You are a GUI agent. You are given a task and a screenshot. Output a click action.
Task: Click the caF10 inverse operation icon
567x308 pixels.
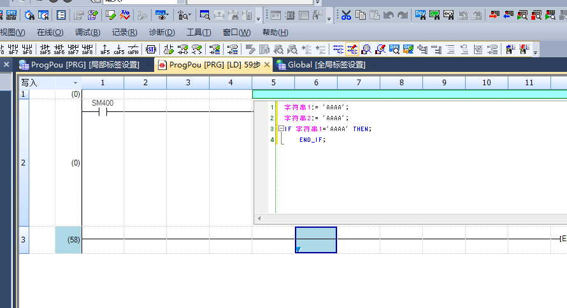(x=133, y=49)
